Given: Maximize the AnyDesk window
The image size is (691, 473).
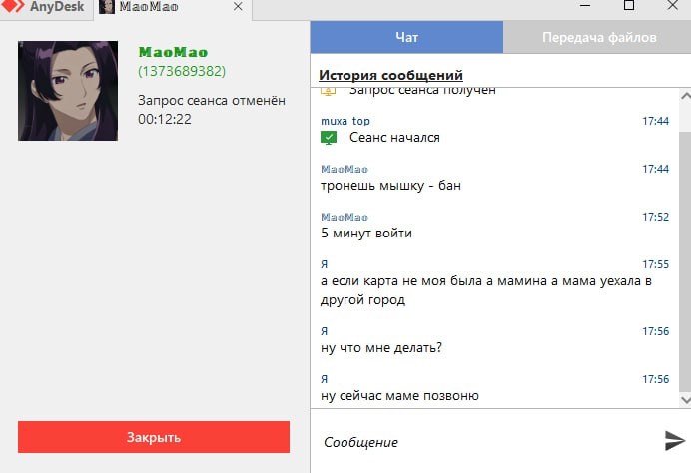Looking at the screenshot, I should 629,6.
